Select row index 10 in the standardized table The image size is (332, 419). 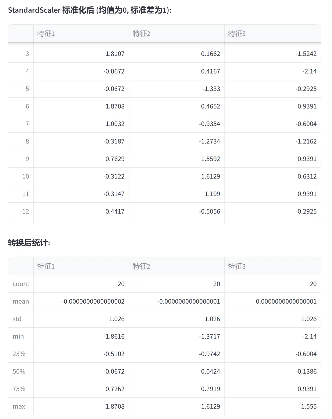click(x=26, y=176)
